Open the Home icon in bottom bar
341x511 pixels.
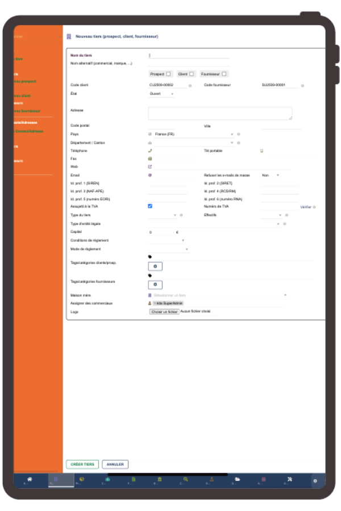30,479
